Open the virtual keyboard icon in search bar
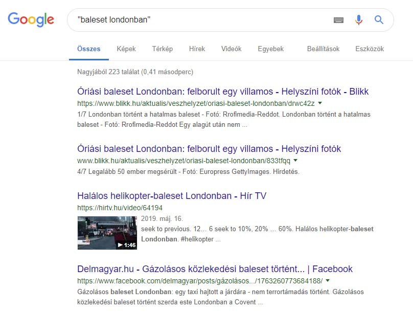The width and height of the screenshot is (413, 312). [338, 19]
